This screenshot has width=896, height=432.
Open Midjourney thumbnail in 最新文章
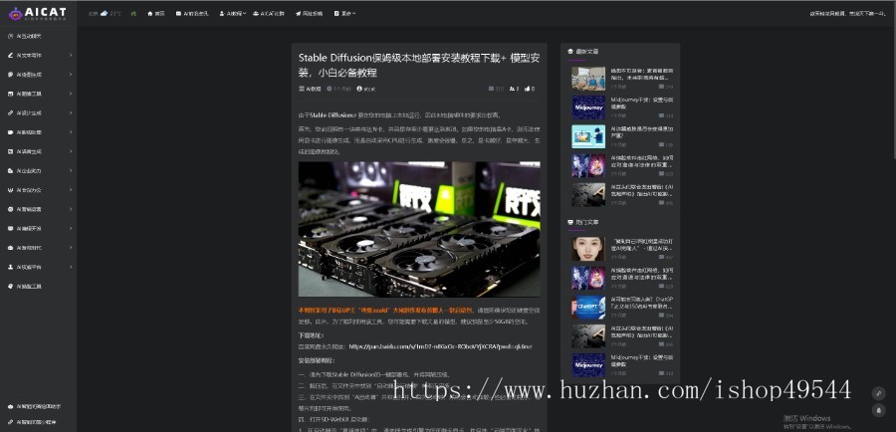click(588, 108)
